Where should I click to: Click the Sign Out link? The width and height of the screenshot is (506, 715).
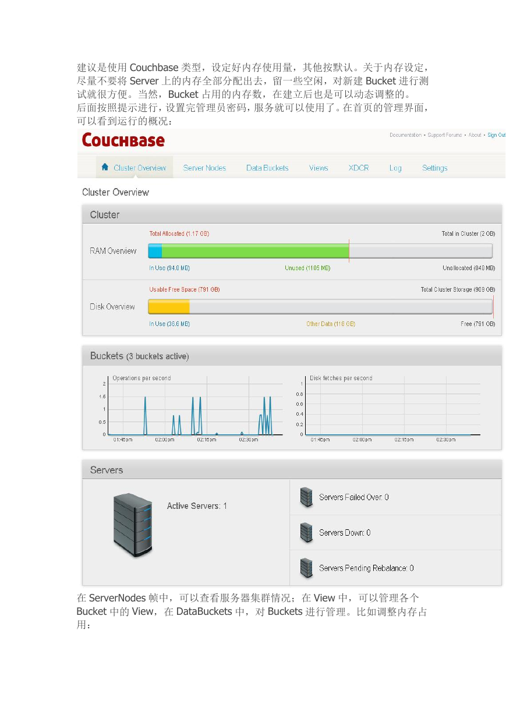[x=497, y=135]
